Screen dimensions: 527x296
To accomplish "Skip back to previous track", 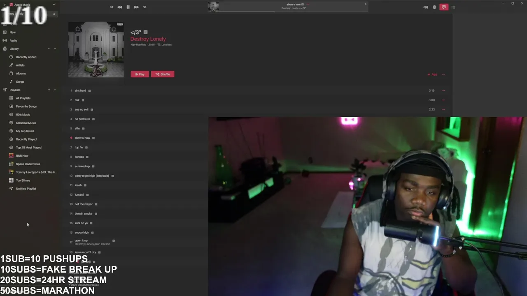I will point(119,7).
